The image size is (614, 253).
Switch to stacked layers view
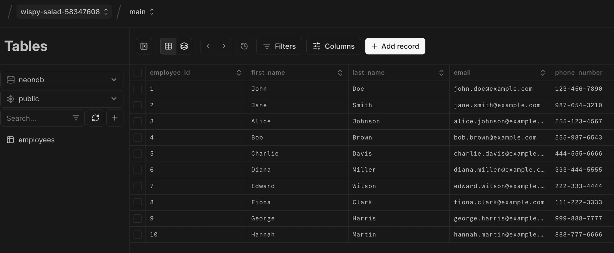(184, 46)
